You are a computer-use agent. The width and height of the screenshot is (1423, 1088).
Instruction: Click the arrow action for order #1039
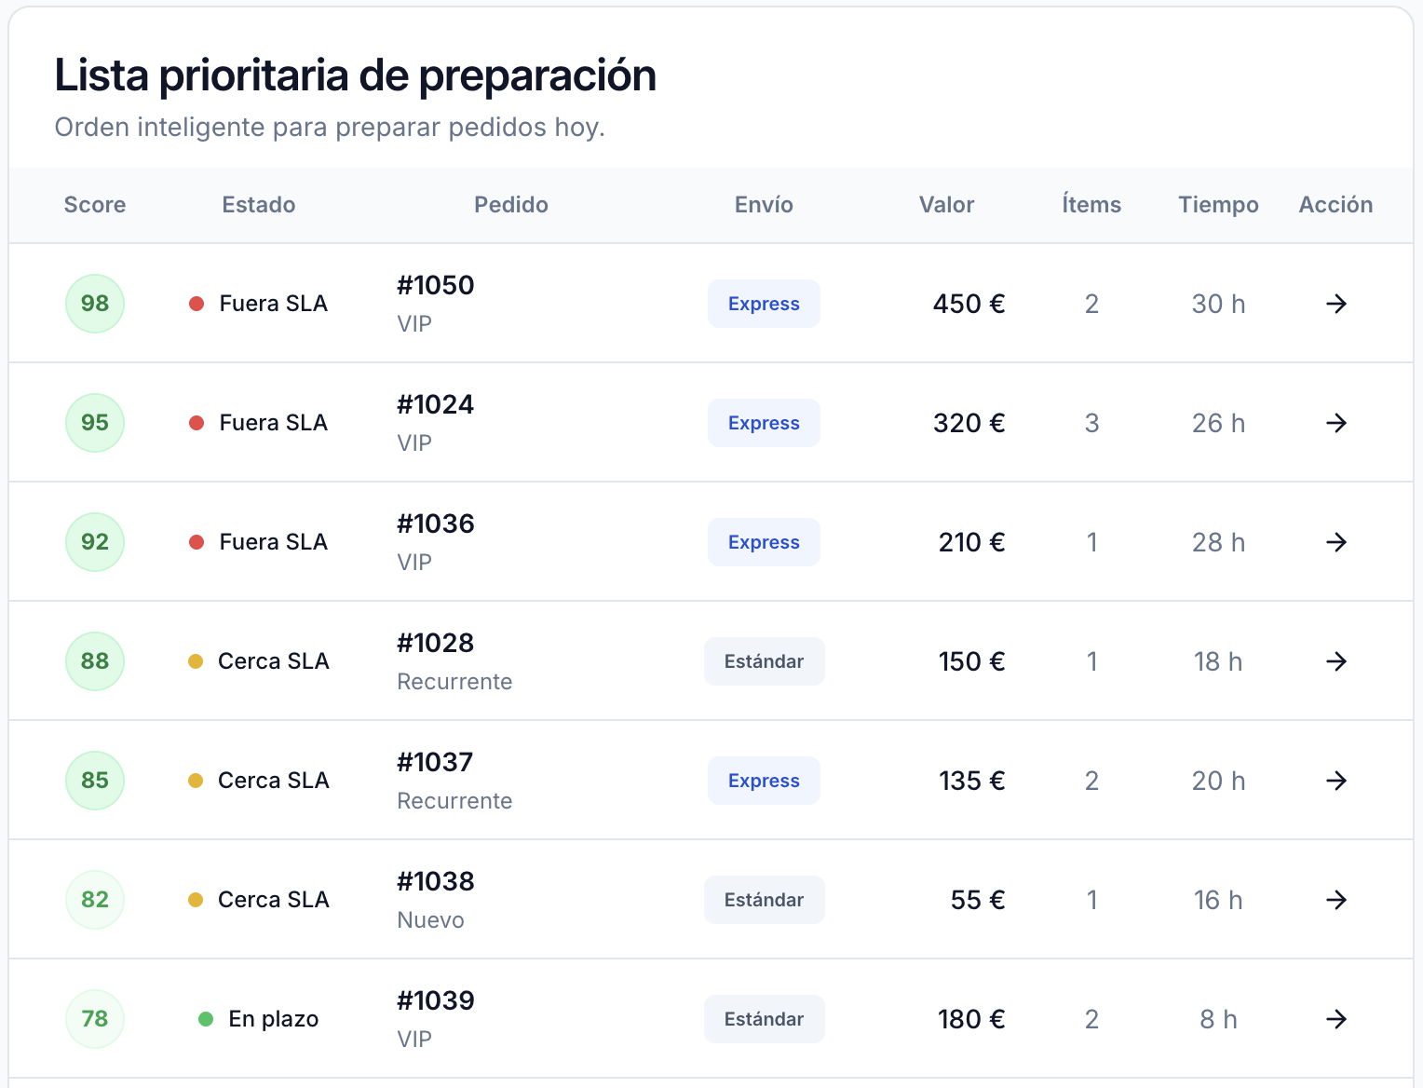(1336, 1019)
